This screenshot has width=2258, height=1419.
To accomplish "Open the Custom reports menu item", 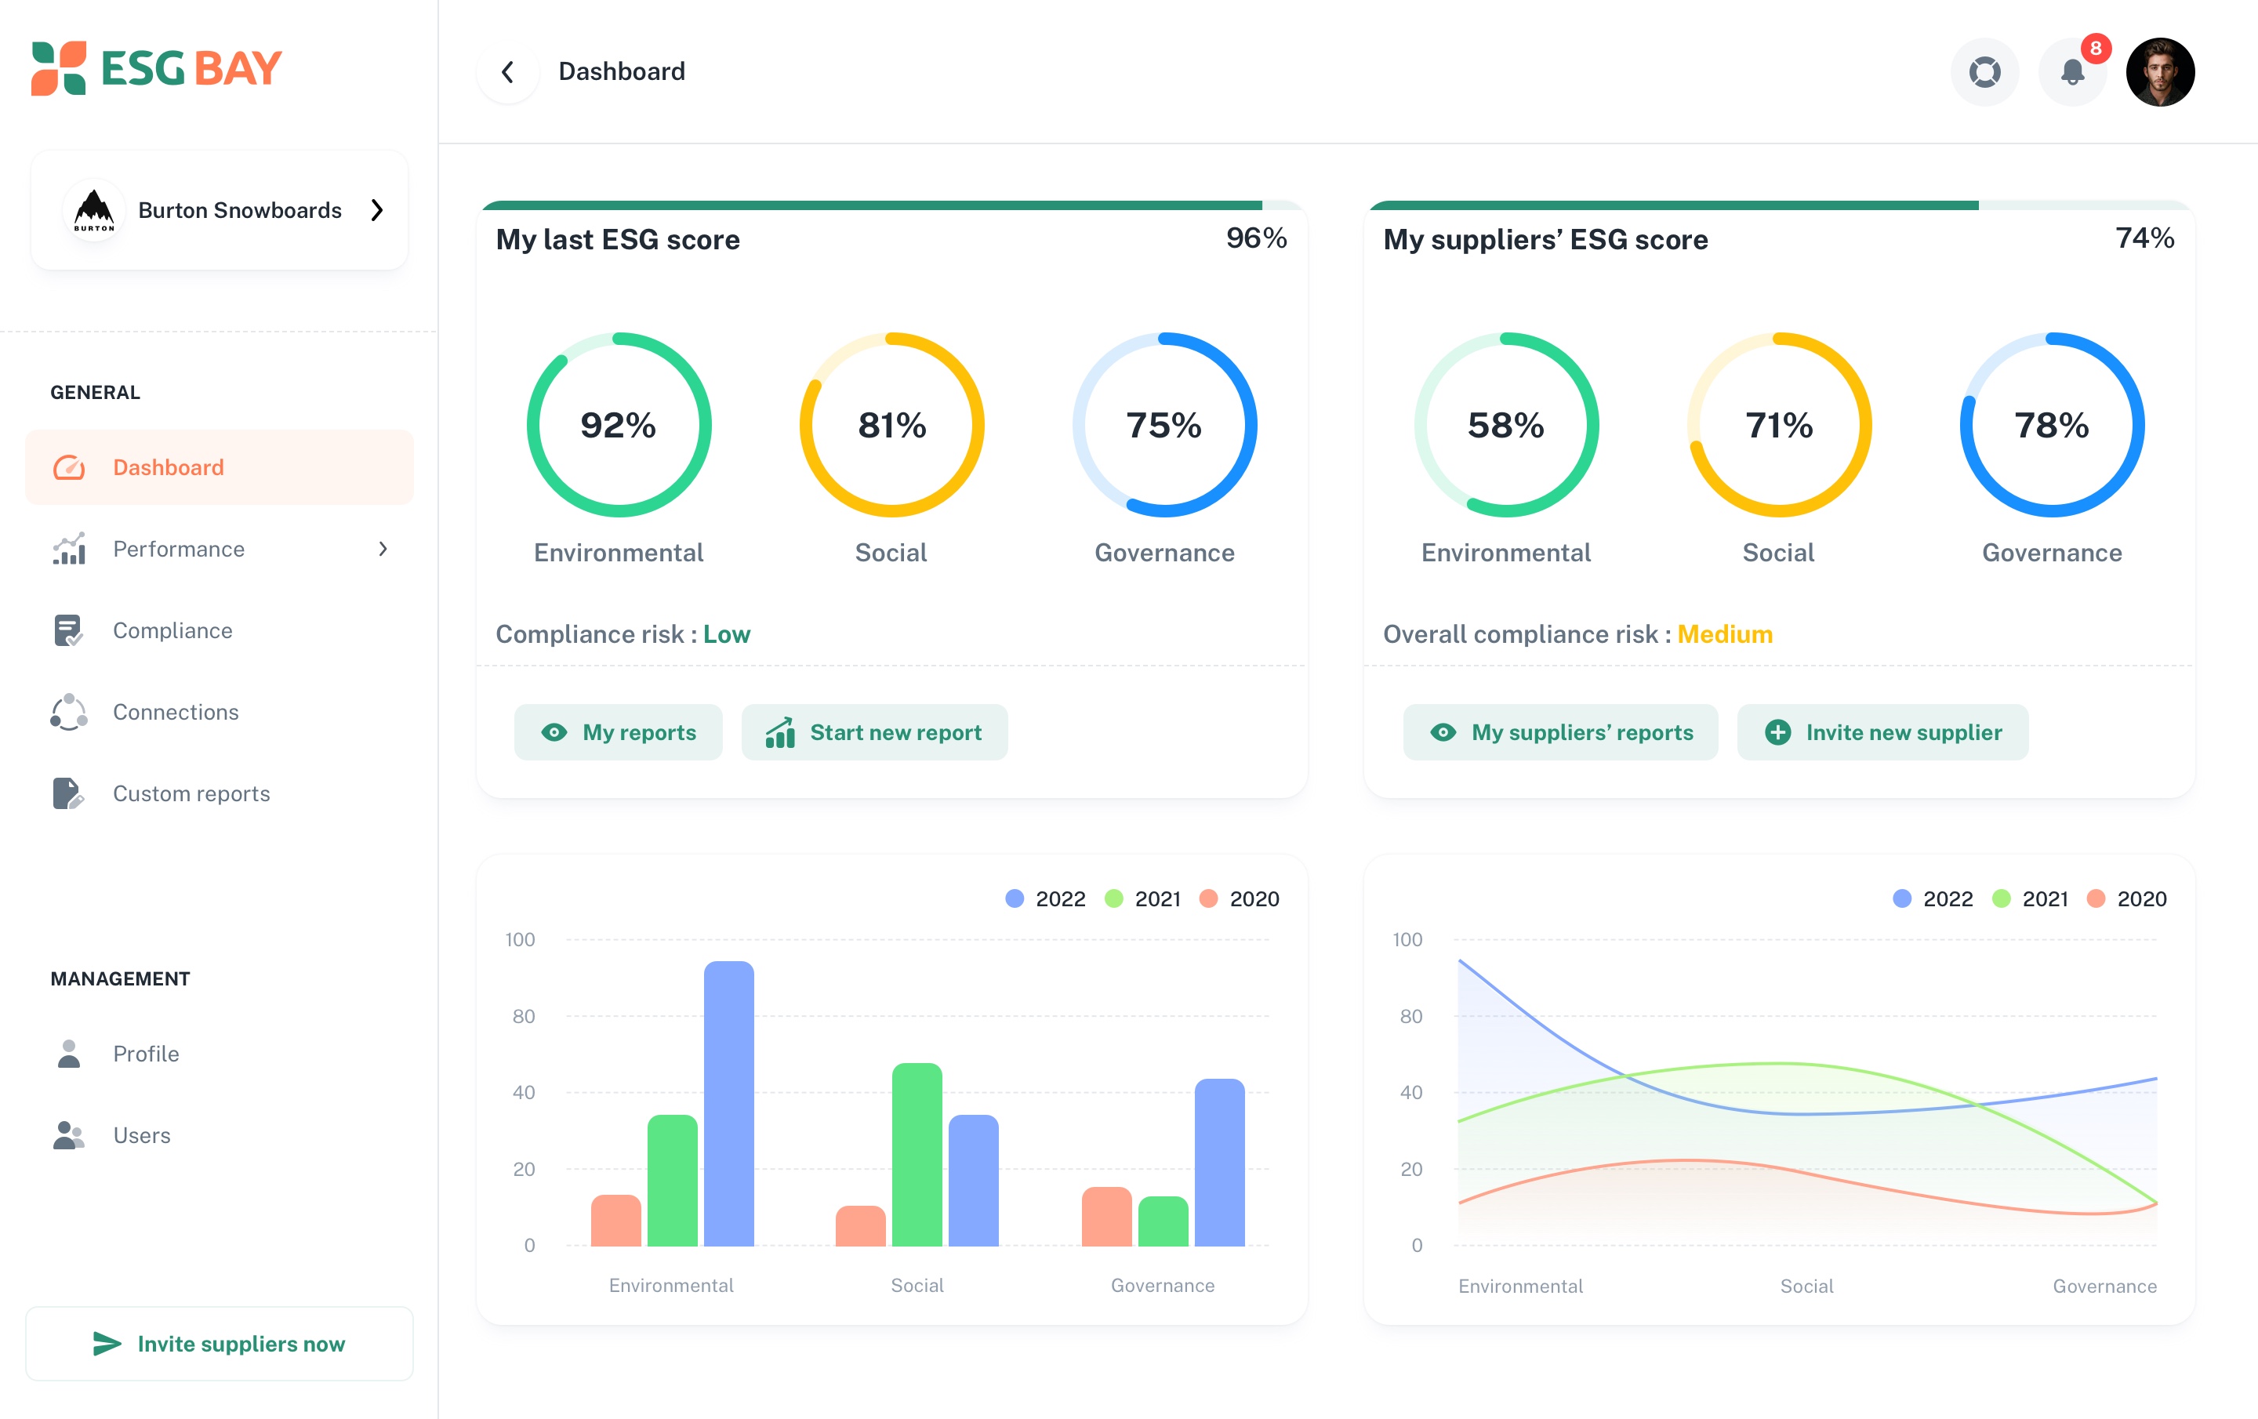I will (220, 793).
